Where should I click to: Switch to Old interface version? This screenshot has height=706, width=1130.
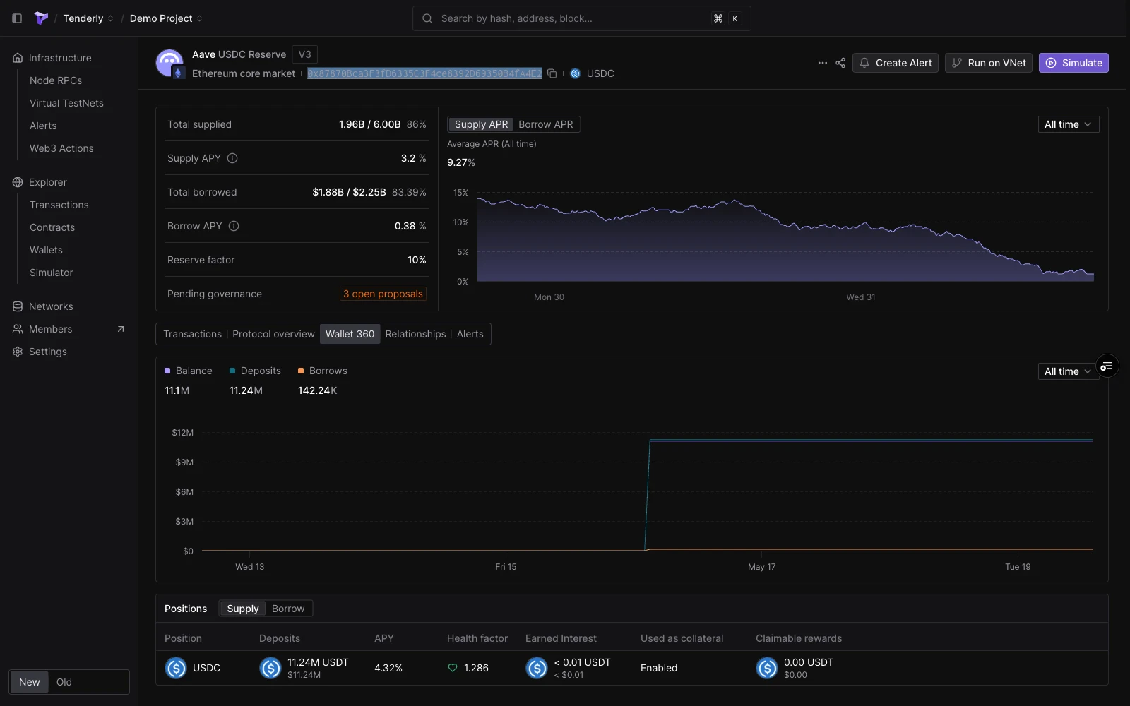coord(64,682)
